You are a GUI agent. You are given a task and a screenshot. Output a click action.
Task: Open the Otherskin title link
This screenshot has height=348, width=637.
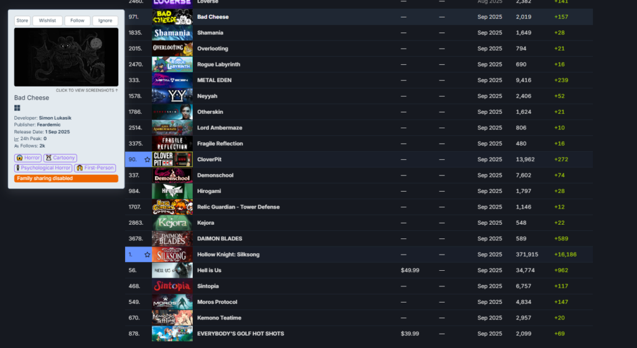210,112
